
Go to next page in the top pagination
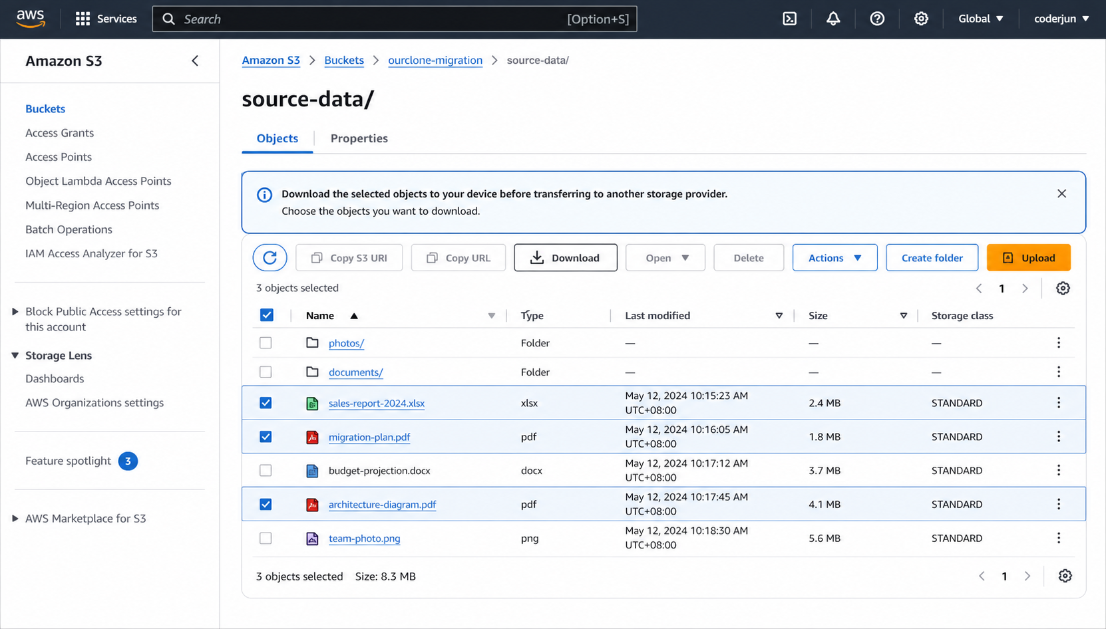[1025, 288]
